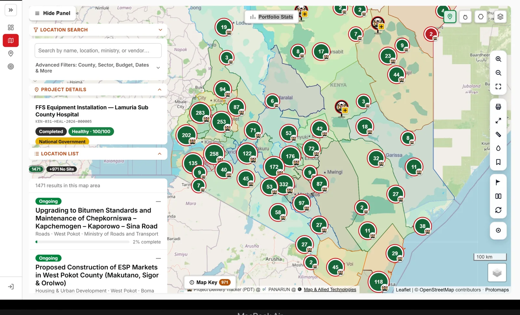Click the print map icon
Image resolution: width=520 pixels, height=315 pixels.
[x=498, y=107]
